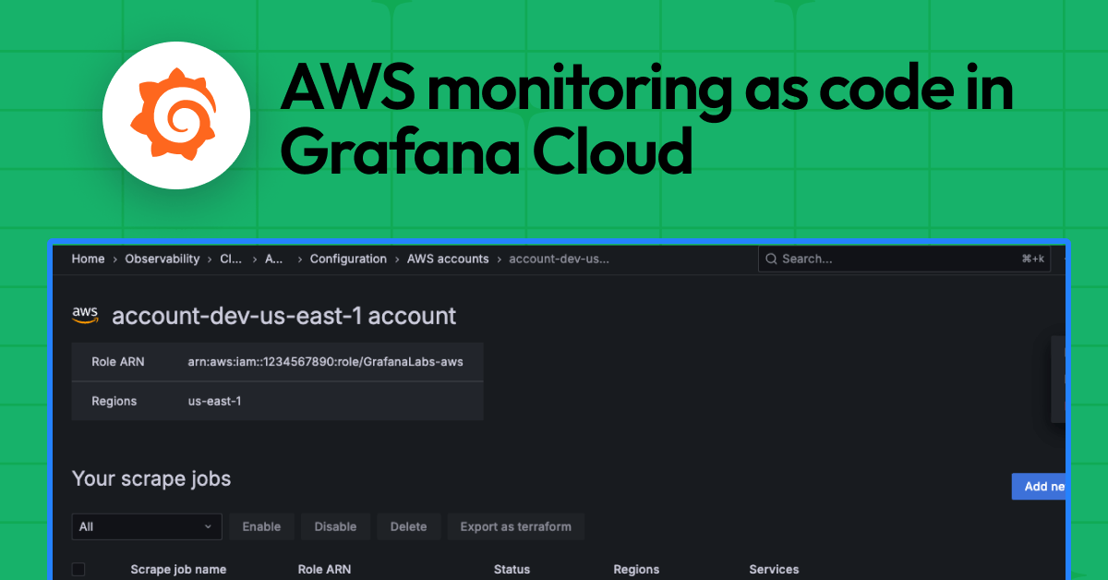Screen dimensions: 1108x580
Task: Click the Delete button
Action: (x=408, y=526)
